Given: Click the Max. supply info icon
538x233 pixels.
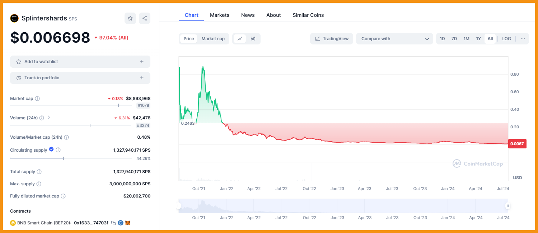Looking at the screenshot, I should pos(39,184).
